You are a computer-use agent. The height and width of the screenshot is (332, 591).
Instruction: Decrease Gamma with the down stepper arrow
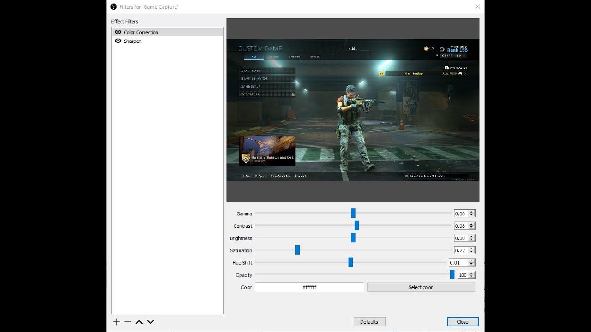click(x=471, y=215)
